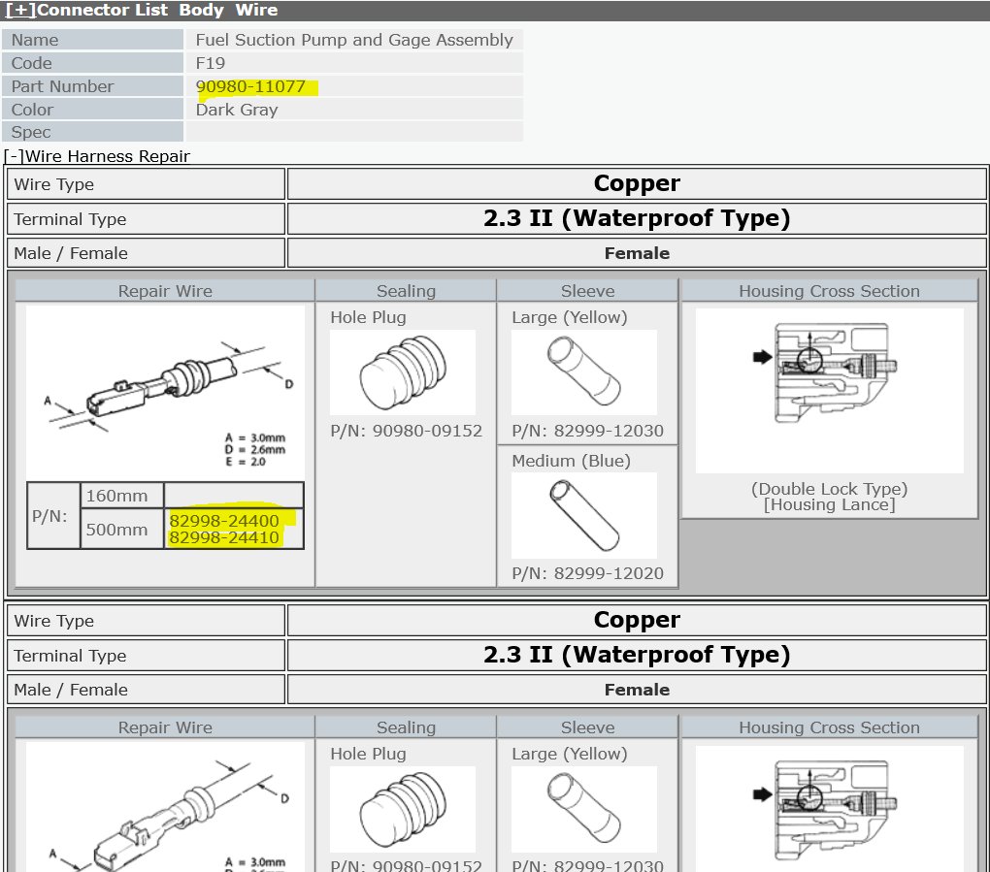
Task: Click the Name row label
Action: 93,40
